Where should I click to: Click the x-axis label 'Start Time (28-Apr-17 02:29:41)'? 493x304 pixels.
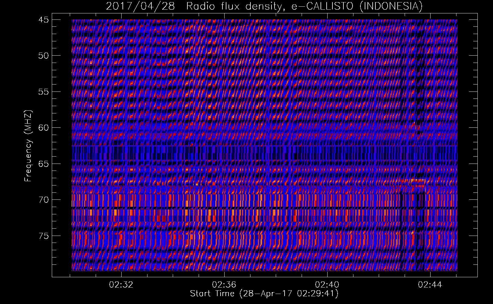click(264, 294)
